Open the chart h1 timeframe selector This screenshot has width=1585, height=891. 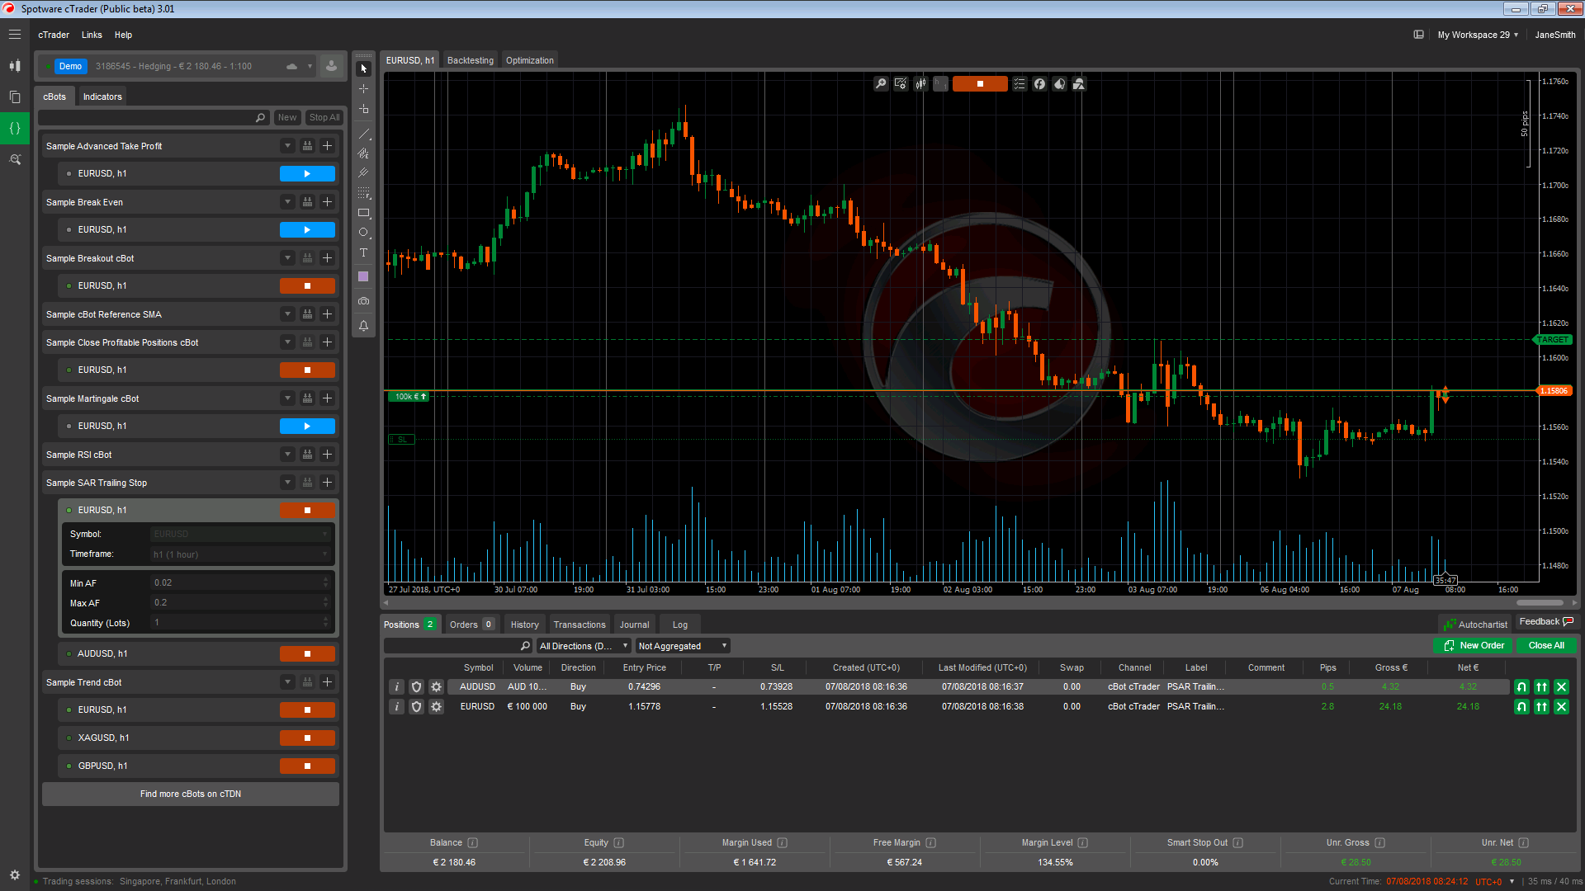[x=940, y=84]
